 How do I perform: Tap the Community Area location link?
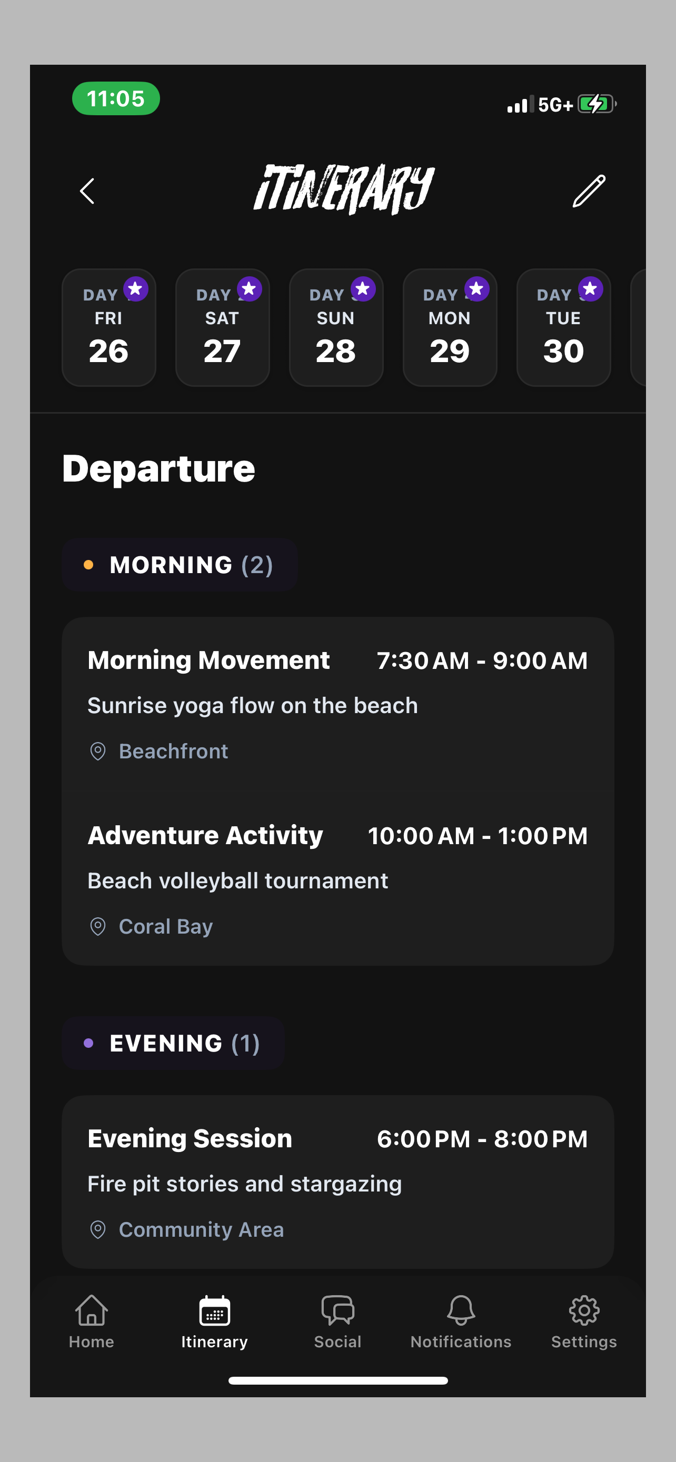coord(202,1230)
